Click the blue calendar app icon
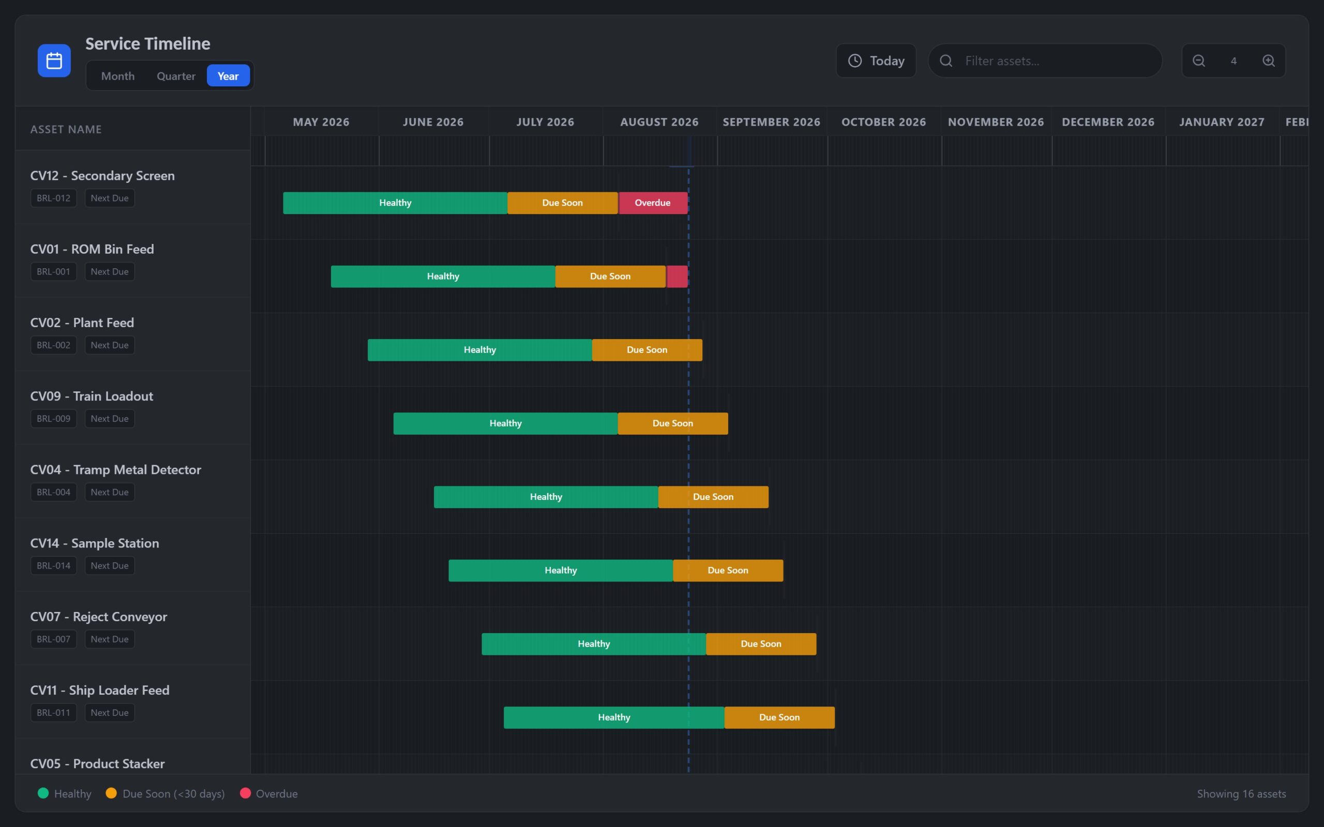The height and width of the screenshot is (827, 1324). click(54, 60)
